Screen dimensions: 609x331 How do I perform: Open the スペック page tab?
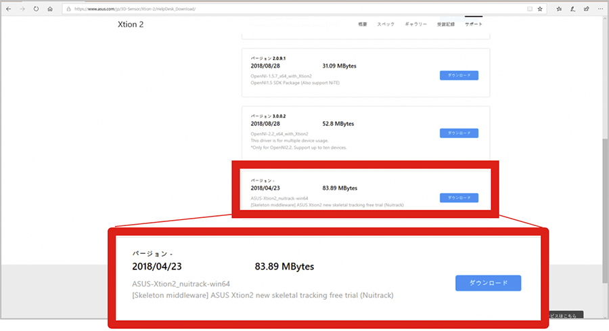click(x=386, y=24)
